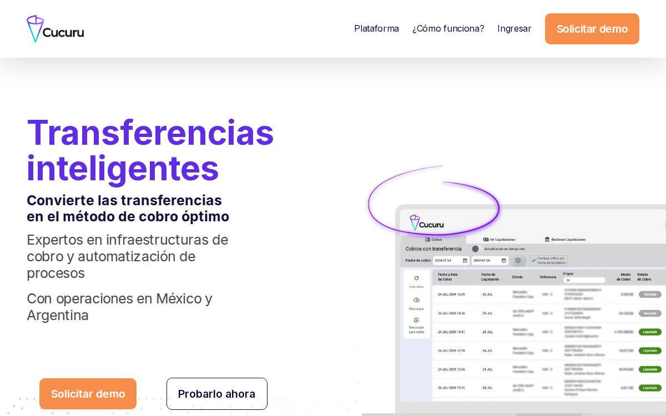
Task: Open the first date field's calendar icon
Action: pyautogui.click(x=465, y=260)
